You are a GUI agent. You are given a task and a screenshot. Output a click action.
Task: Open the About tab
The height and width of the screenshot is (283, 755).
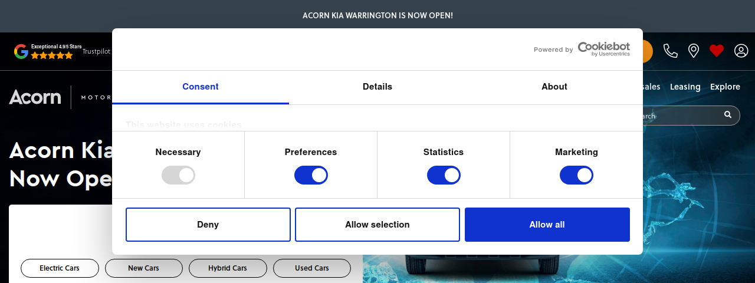click(x=554, y=87)
